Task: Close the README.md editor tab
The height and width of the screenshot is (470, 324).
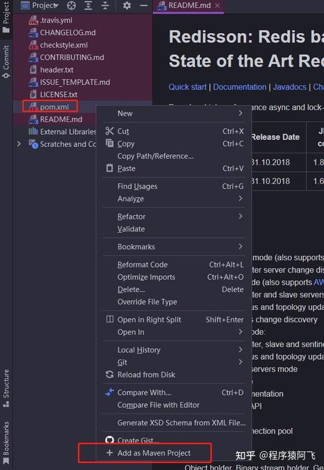Action: (x=218, y=5)
